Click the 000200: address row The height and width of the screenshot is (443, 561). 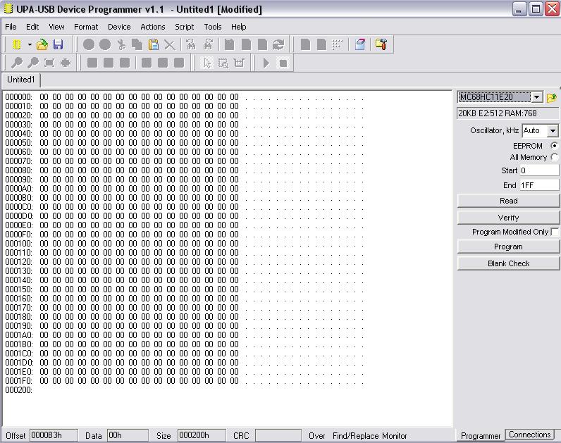point(18,390)
